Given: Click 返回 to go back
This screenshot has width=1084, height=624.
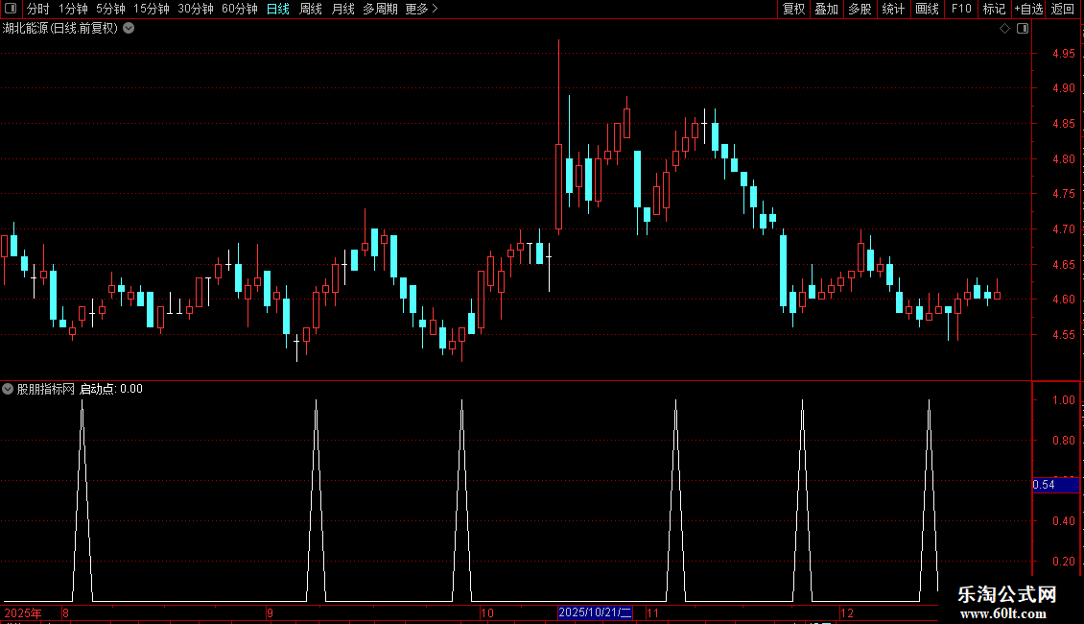Looking at the screenshot, I should coord(1063,9).
